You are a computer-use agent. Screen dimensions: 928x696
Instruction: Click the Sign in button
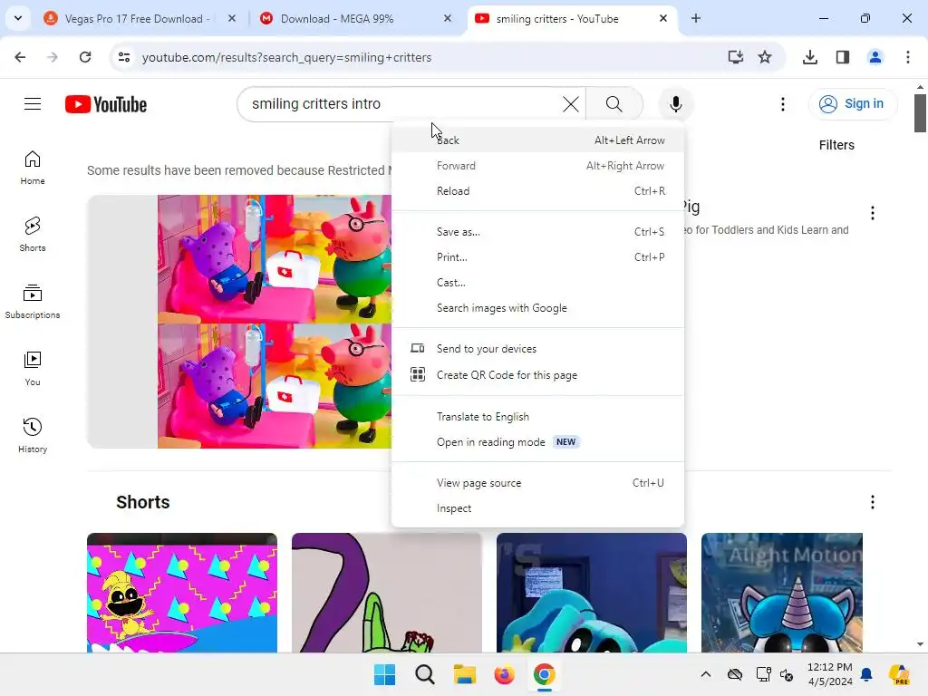[x=852, y=104]
